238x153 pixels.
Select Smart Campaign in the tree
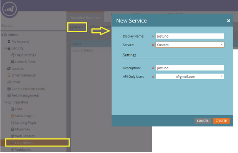coord(24,75)
